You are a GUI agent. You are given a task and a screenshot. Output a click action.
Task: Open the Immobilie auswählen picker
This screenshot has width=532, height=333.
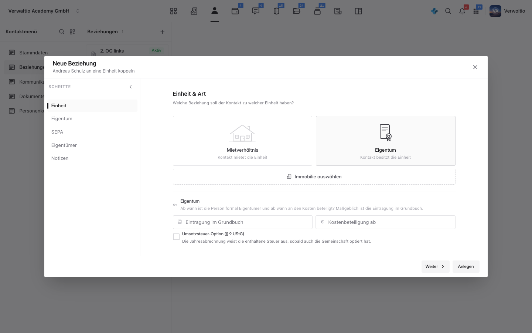(314, 177)
